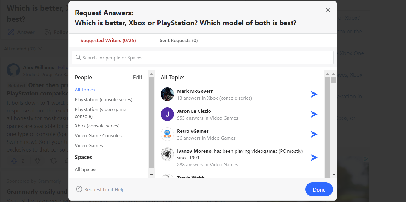Open Ivanov Moreno's profile name
The height and width of the screenshot is (202, 406).
(x=194, y=151)
